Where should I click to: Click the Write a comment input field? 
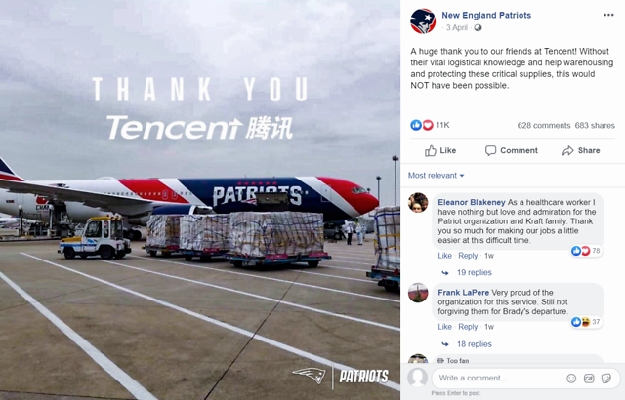click(x=498, y=379)
